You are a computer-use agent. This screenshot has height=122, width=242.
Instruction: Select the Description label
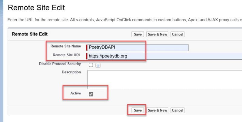pos(71,72)
